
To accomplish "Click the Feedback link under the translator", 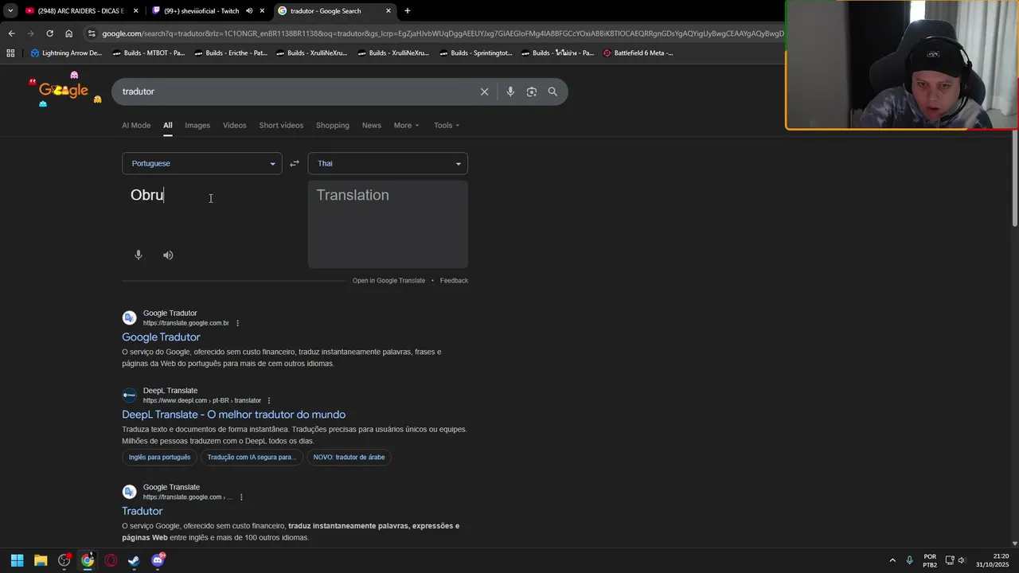I will click(x=454, y=281).
